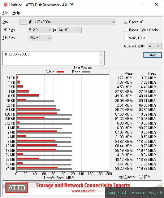Click the 128 KB read bar in chart

pos(44,115)
